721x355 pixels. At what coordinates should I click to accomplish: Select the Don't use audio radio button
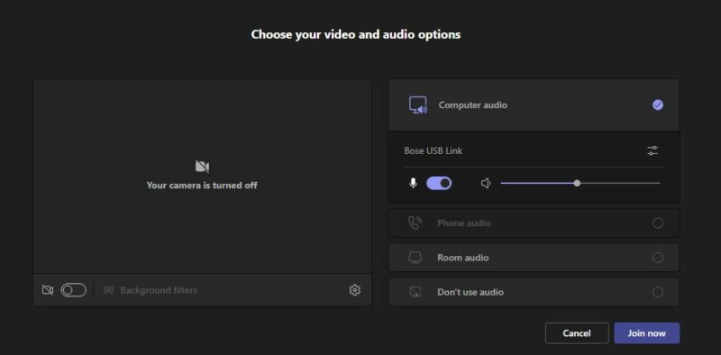658,292
